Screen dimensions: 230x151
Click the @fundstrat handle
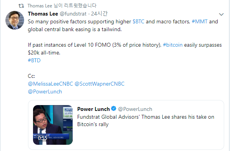click(73, 14)
